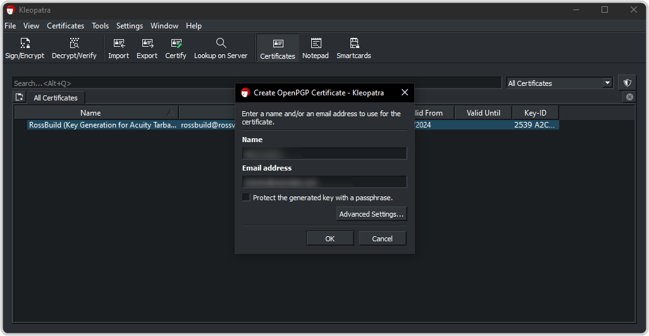Open the Certificates menu
This screenshot has height=336, width=649.
point(65,26)
